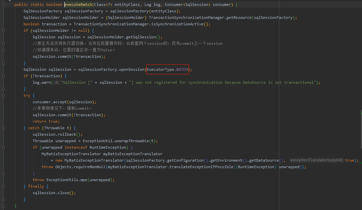
Task: Click fold marker beside the 原生无法支持执行器切换 comment
Action: tap(3, 43)
